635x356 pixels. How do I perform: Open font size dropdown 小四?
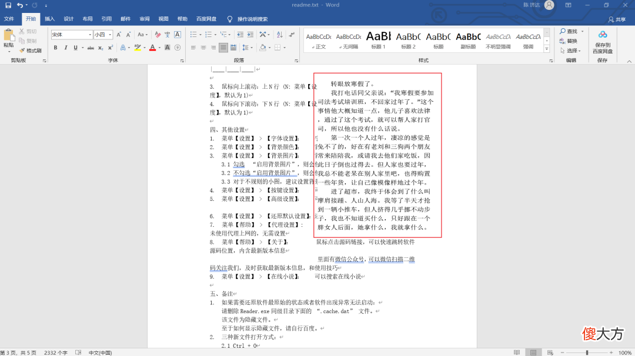(x=110, y=35)
